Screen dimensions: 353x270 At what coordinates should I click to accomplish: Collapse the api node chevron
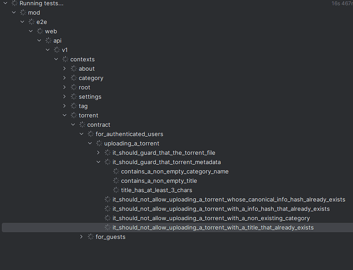[39, 41]
